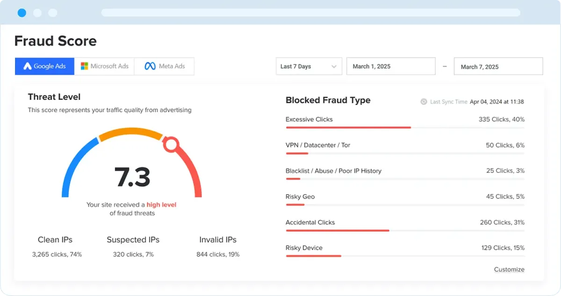Click the Last Sync Time refresh icon
This screenshot has width=561, height=296.
[x=424, y=102]
